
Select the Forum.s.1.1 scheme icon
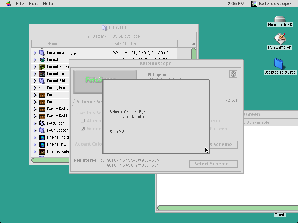point(42,95)
